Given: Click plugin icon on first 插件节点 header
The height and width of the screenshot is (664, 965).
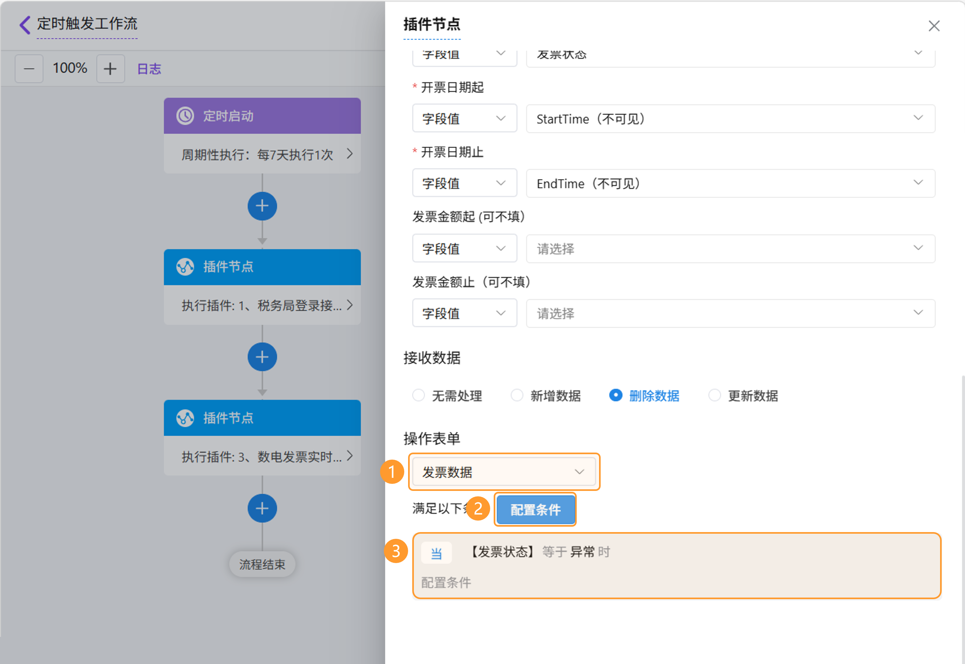Looking at the screenshot, I should click(x=185, y=267).
